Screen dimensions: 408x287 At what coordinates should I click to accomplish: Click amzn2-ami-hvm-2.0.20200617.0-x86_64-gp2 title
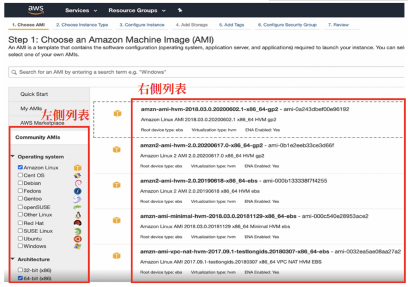click(x=201, y=145)
